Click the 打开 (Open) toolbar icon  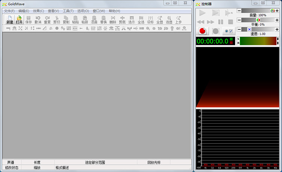[19, 20]
